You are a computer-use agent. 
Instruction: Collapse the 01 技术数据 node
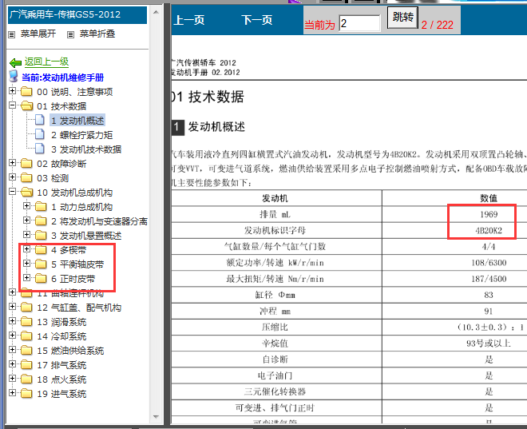tap(13, 105)
